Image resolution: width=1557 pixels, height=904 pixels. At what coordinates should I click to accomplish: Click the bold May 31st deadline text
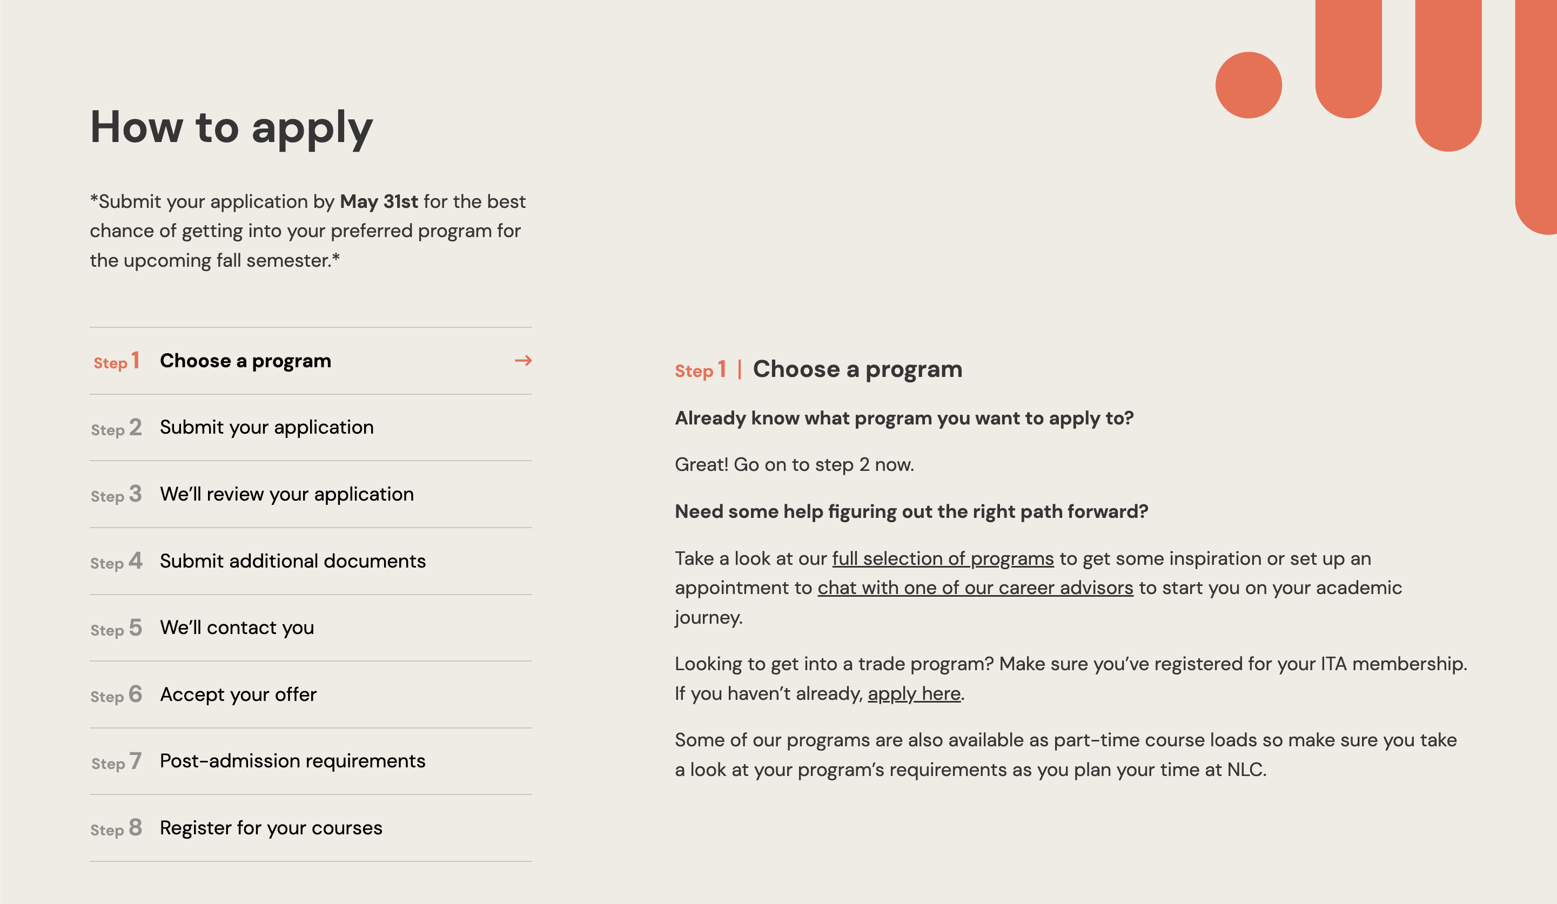pyautogui.click(x=379, y=202)
